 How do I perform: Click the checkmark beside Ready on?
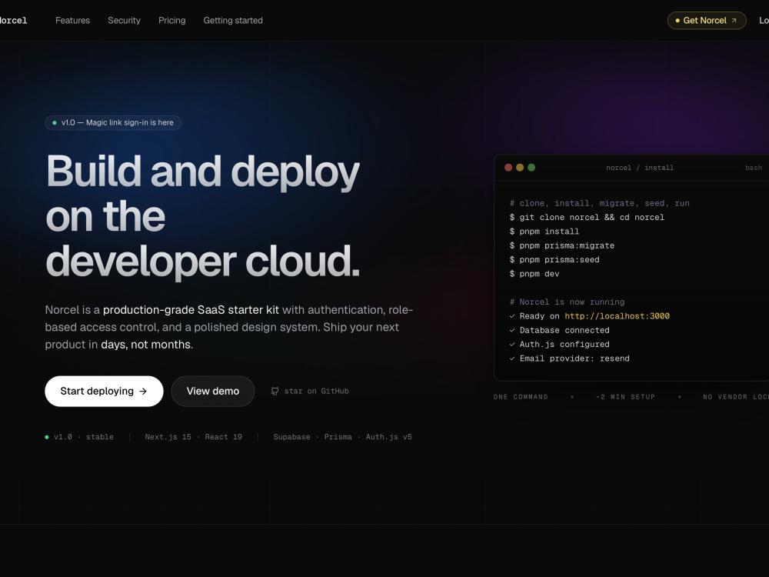point(512,316)
